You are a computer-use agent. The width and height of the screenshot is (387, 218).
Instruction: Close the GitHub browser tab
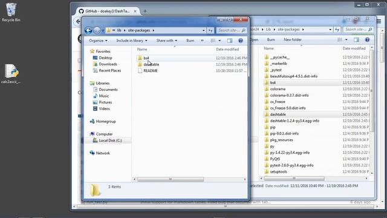[x=135, y=11]
